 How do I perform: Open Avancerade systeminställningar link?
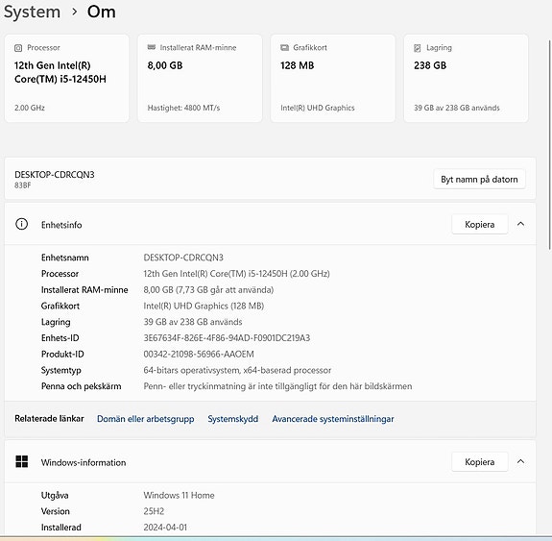333,419
